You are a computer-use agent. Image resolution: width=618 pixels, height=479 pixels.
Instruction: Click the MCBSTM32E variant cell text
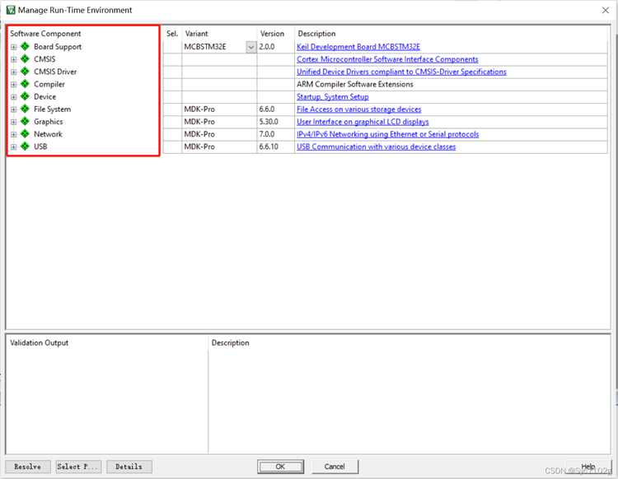[x=205, y=47]
